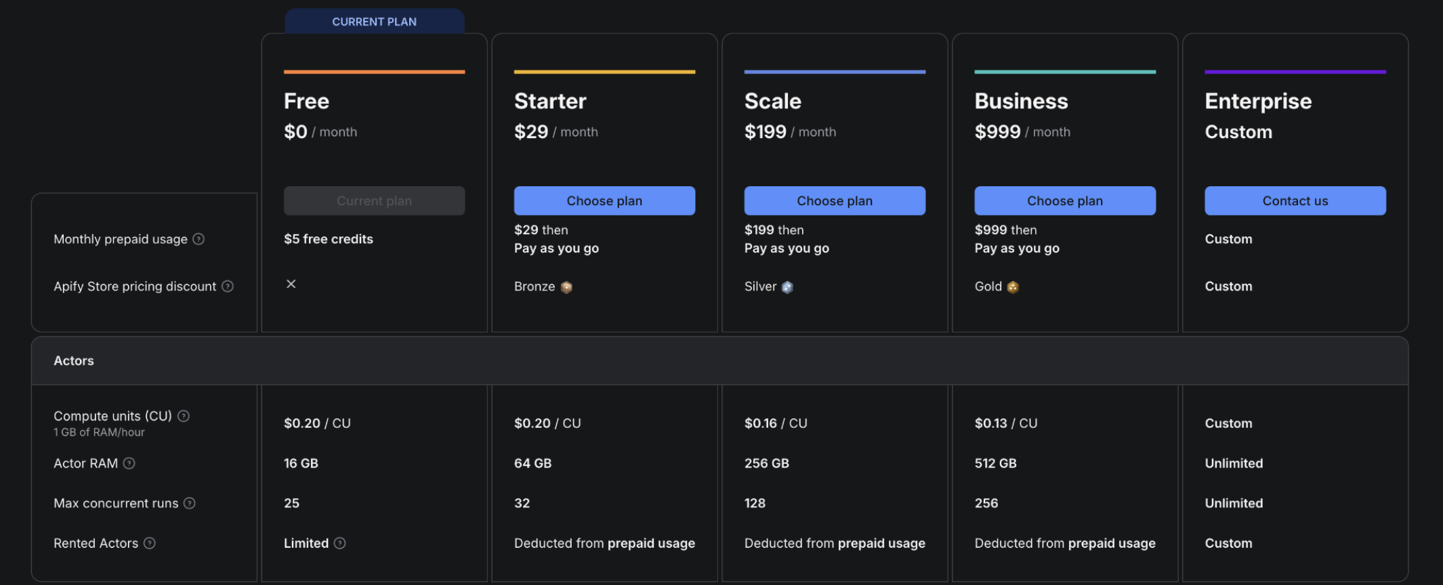Image resolution: width=1443 pixels, height=585 pixels.
Task: Click the Actors section header
Action: [719, 361]
